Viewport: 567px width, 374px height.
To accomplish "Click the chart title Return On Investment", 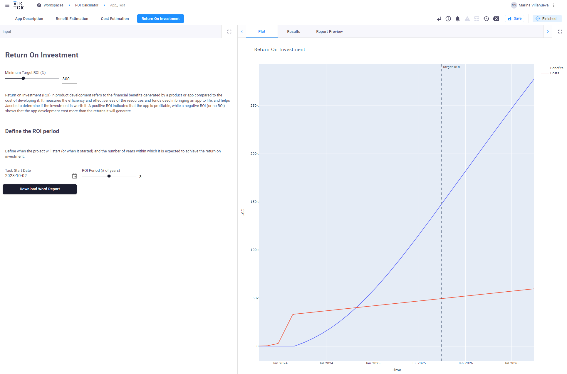I will pos(280,50).
